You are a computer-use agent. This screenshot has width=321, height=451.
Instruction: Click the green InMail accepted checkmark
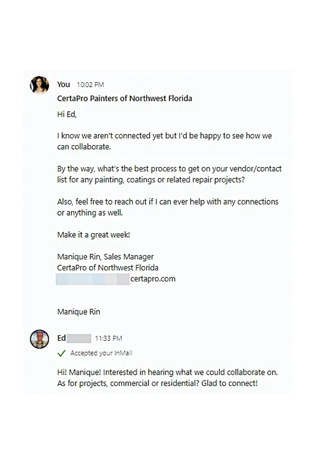[x=62, y=353]
